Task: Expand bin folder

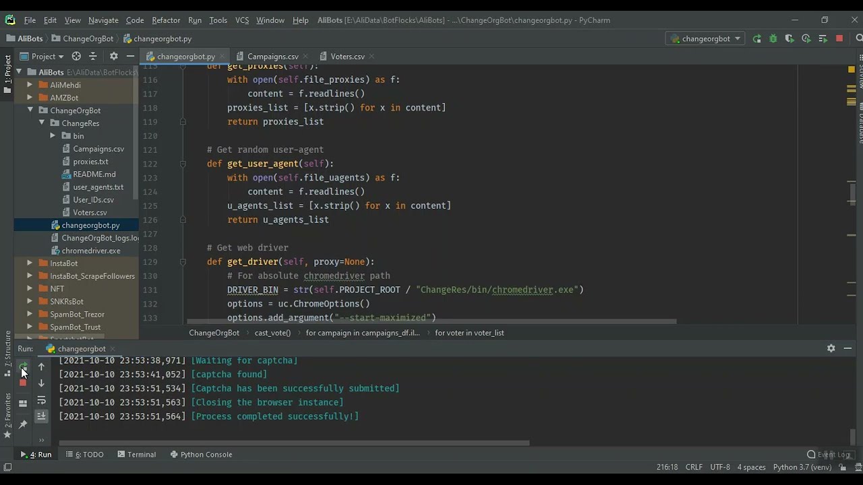Action: pos(53,136)
